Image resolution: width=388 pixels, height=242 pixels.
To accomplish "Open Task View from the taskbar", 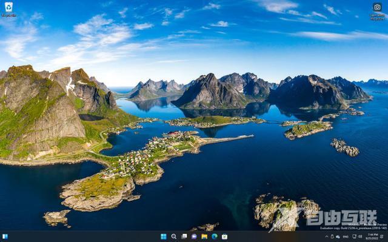I will (184, 237).
